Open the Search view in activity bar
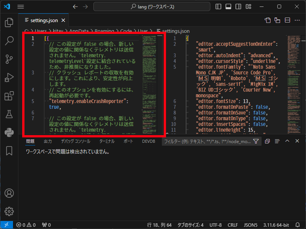The image size is (306, 229). [9, 41]
